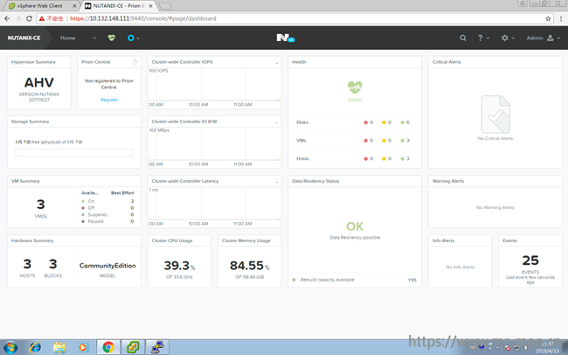Click the 3 BLOCKS count
The image size is (568, 355).
[53, 268]
